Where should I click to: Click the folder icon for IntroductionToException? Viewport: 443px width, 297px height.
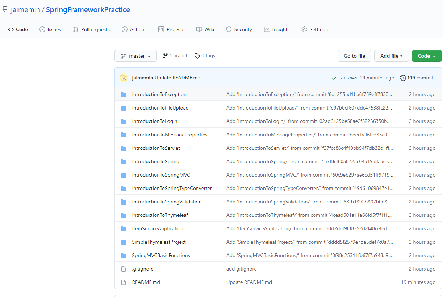click(x=124, y=95)
